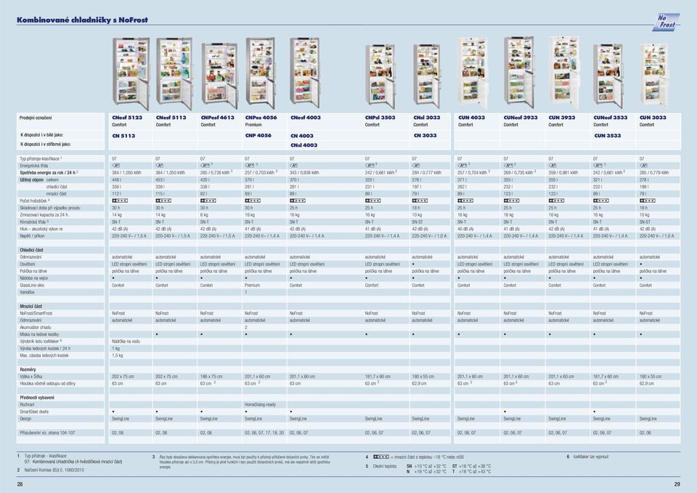Select silver variant 'CNsl 4003'
Viewport: 697px width, 493px height.
[304, 145]
